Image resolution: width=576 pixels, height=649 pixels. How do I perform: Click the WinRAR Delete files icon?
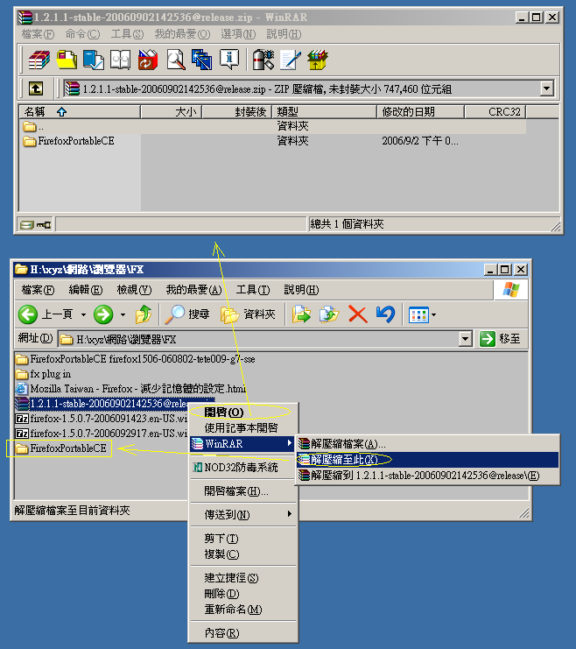coord(148,60)
